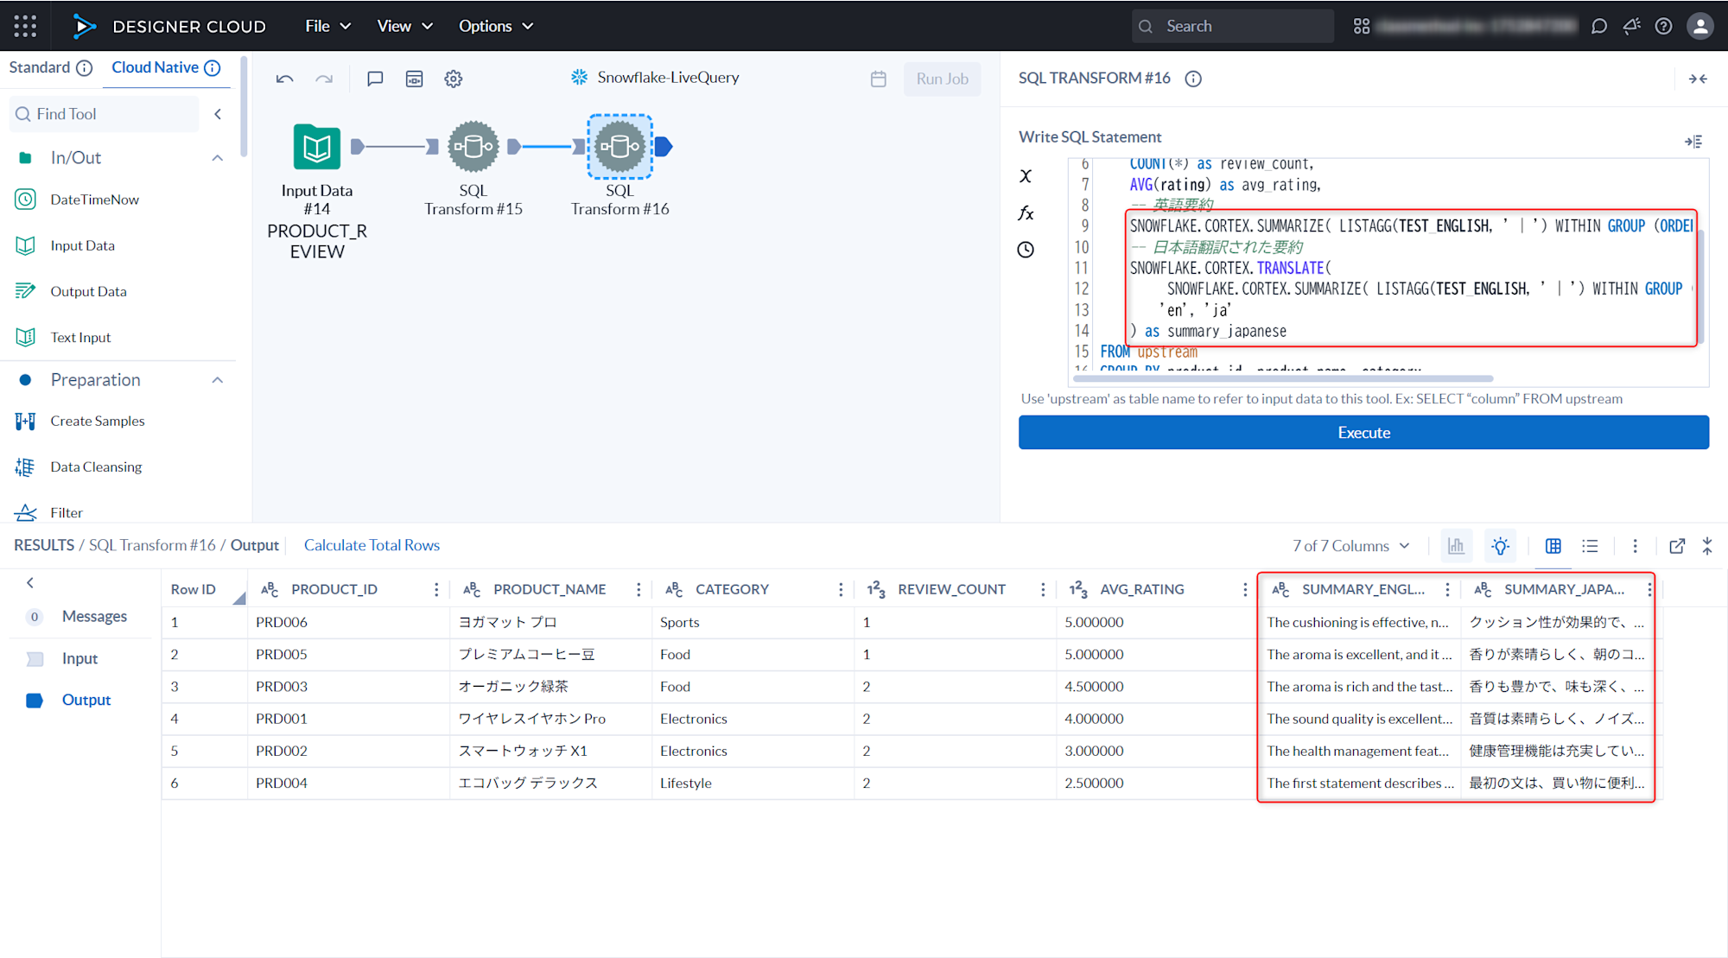Open PRODUCT_ID column options menu
The image size is (1728, 958).
pos(436,589)
